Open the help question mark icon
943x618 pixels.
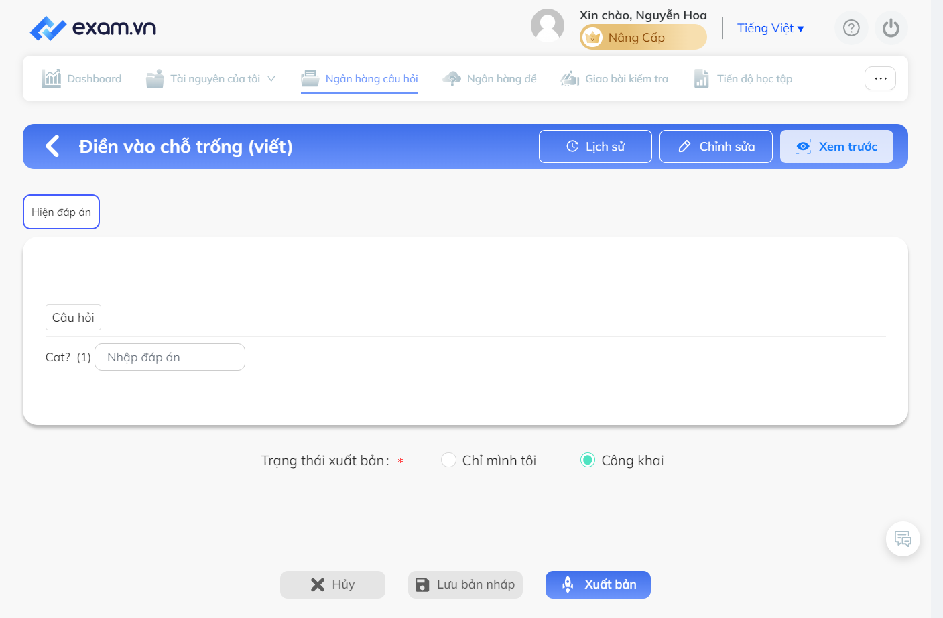851,28
